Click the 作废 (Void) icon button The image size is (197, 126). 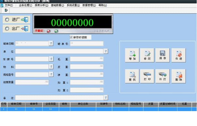point(179,55)
